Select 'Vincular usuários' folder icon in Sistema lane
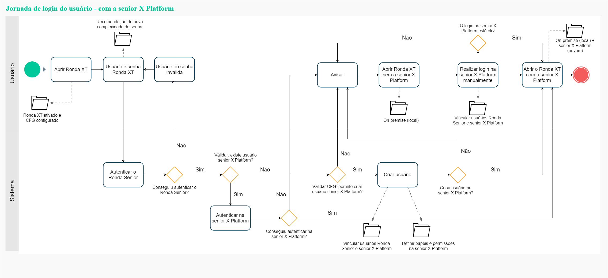Image resolution: width=608 pixels, height=278 pixels. (372, 230)
